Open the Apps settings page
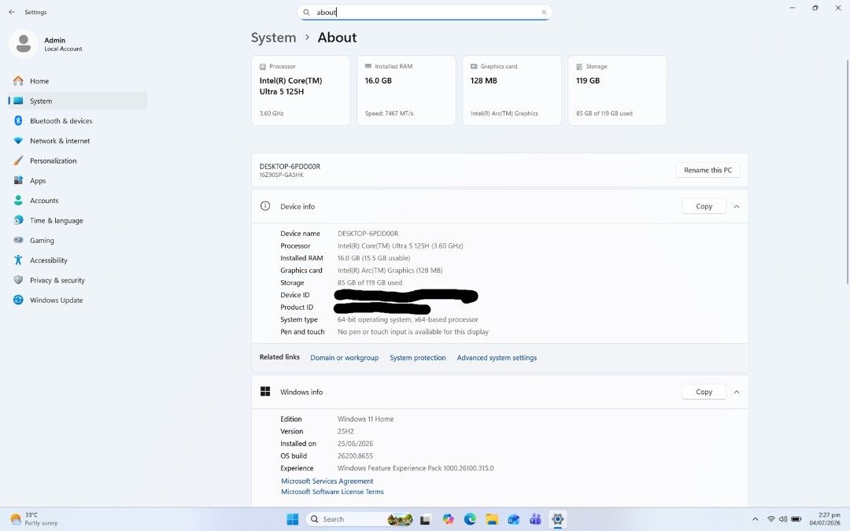 coord(77,180)
